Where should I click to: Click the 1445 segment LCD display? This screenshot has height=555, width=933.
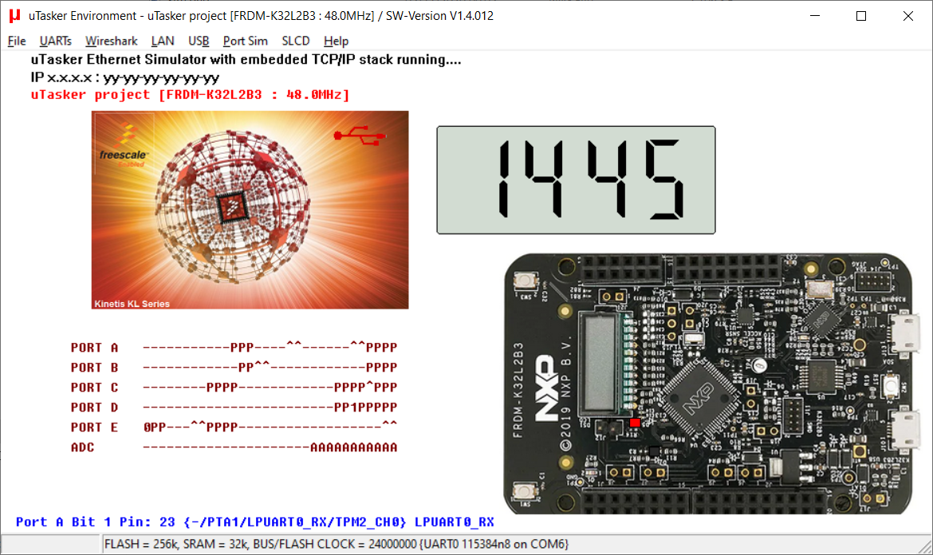point(576,180)
